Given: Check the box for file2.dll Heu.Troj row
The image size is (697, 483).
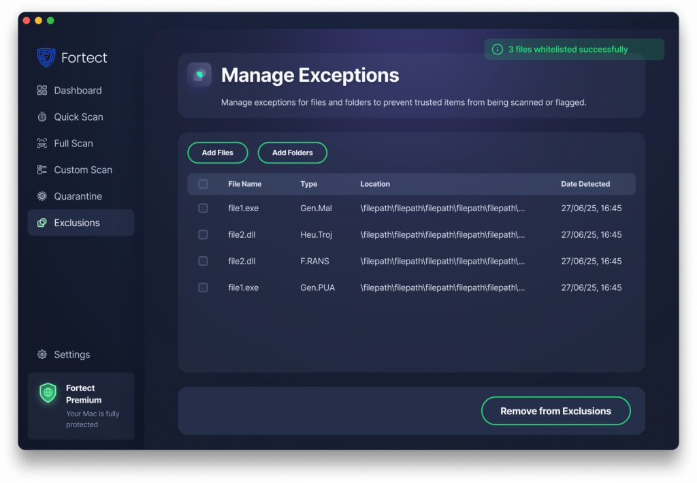Looking at the screenshot, I should click(203, 234).
